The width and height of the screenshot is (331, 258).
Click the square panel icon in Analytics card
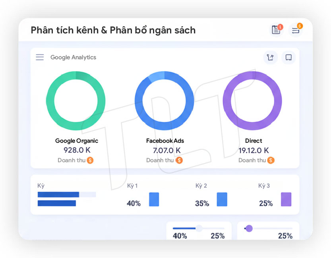coord(288,57)
